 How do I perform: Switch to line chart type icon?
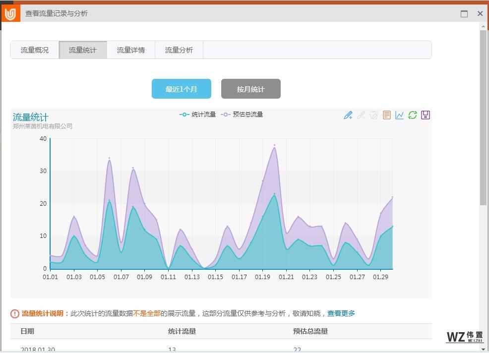pyautogui.click(x=400, y=115)
